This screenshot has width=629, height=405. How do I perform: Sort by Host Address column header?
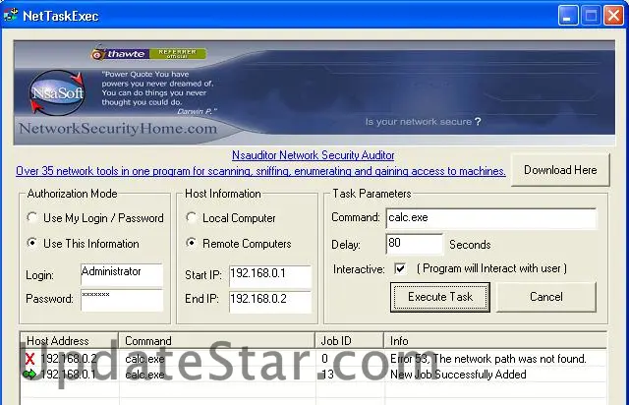69,341
